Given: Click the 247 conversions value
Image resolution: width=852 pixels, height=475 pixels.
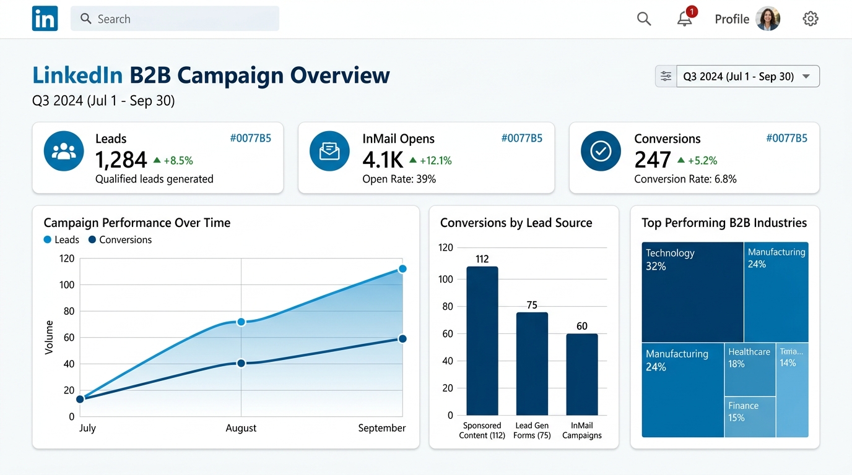Looking at the screenshot, I should [x=653, y=160].
